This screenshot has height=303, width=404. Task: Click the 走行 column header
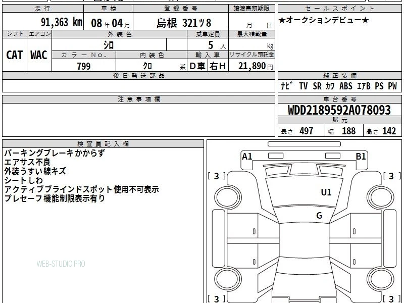pyautogui.click(x=43, y=9)
